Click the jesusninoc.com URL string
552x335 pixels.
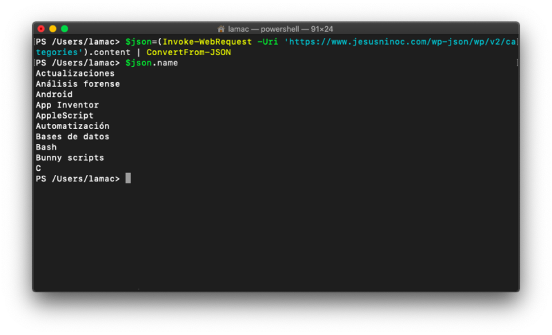tap(277, 47)
